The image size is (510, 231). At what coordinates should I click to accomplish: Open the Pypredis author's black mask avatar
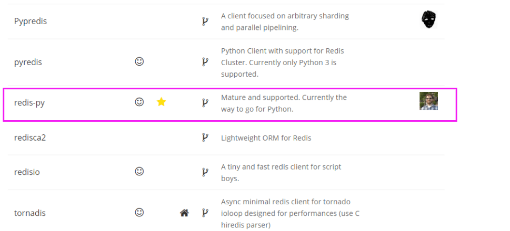click(429, 19)
